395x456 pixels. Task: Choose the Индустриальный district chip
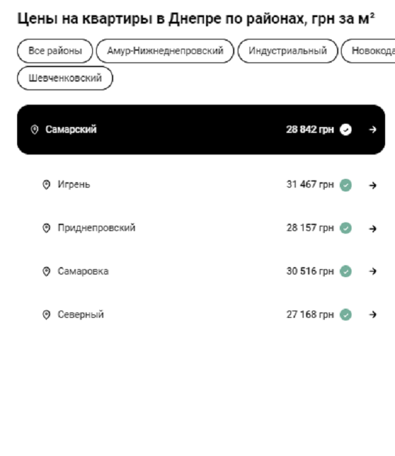288,51
